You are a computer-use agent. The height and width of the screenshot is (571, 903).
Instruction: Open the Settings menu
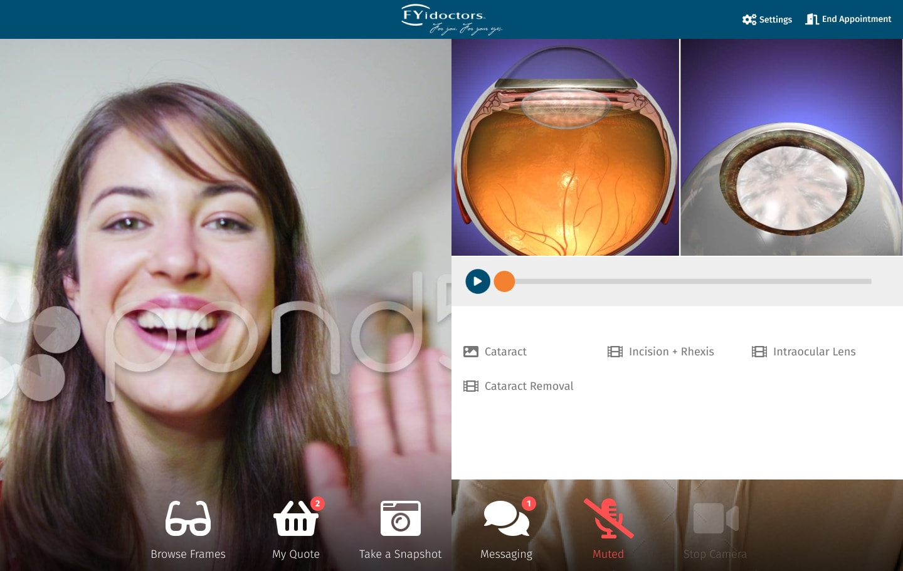767,19
